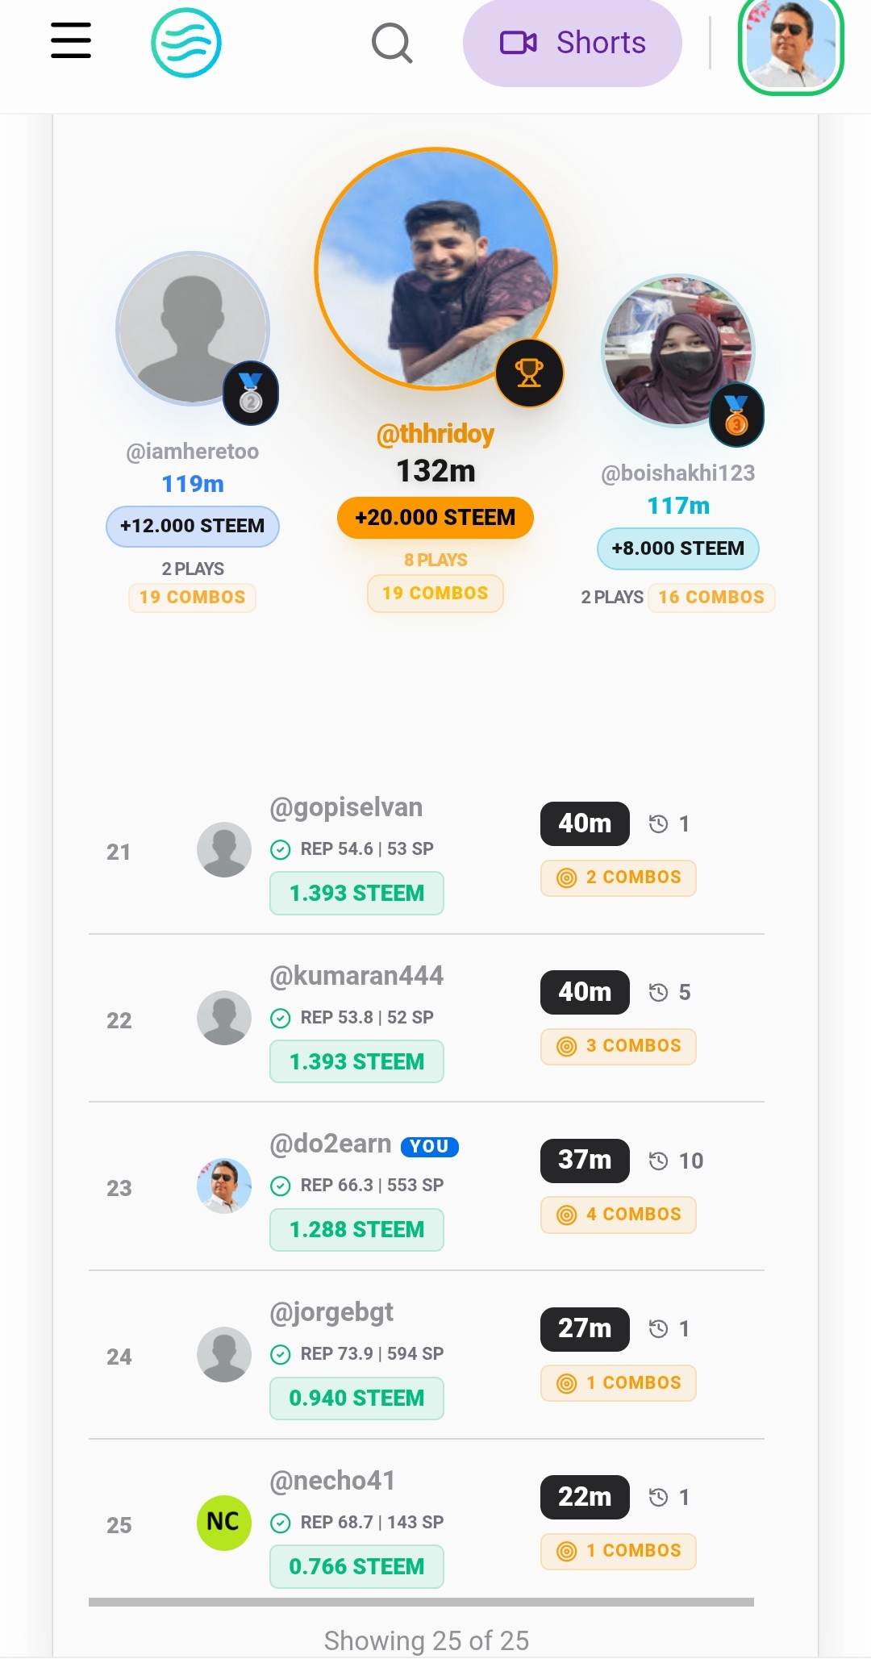Viewport: 871px width, 1659px height.
Task: Select the +20.000 STEEM reward pill
Action: [435, 517]
